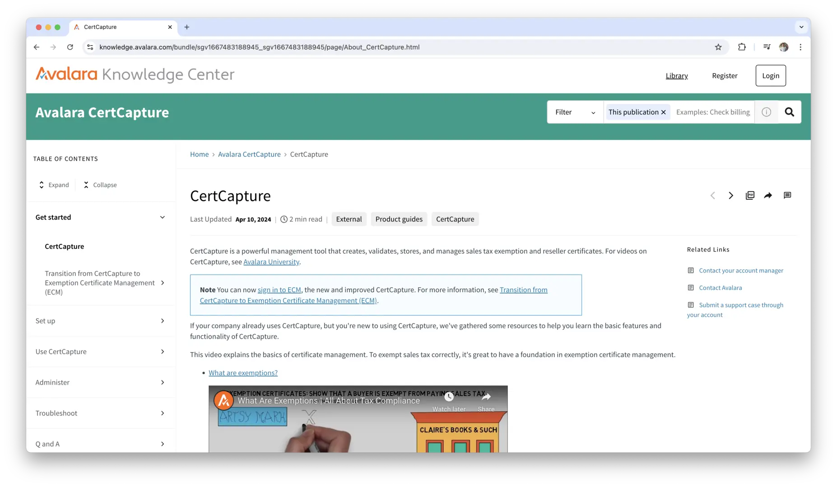Open the tab search dropdown arrow
Image resolution: width=837 pixels, height=487 pixels.
(801, 27)
